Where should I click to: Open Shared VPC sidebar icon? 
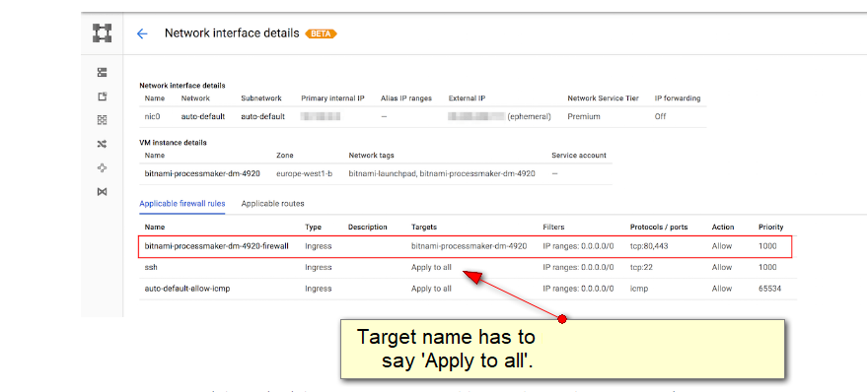(102, 192)
